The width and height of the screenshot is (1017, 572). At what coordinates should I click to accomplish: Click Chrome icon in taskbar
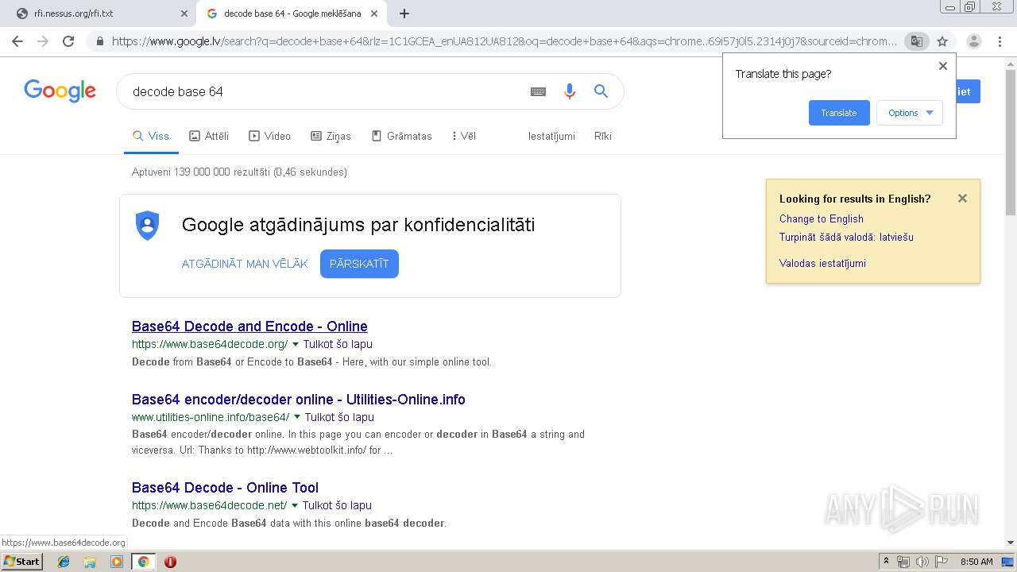pos(143,562)
